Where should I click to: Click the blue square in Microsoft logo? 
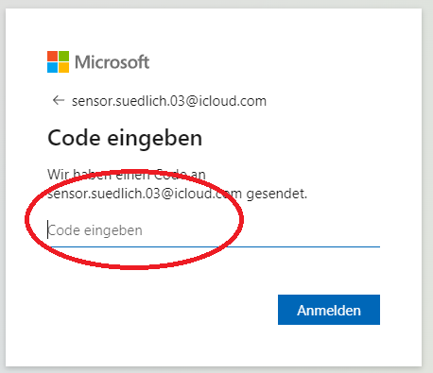[52, 67]
